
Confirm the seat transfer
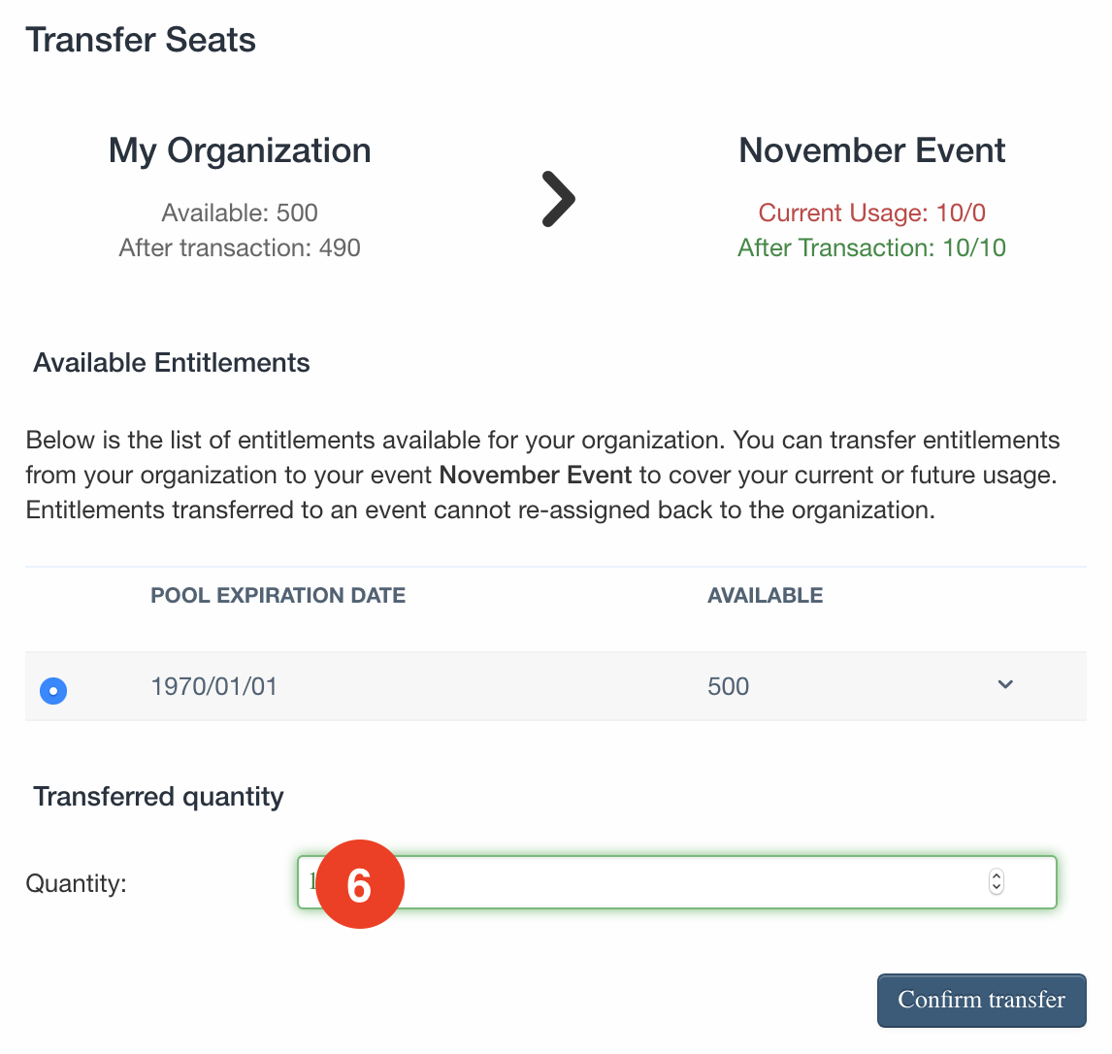982,1000
